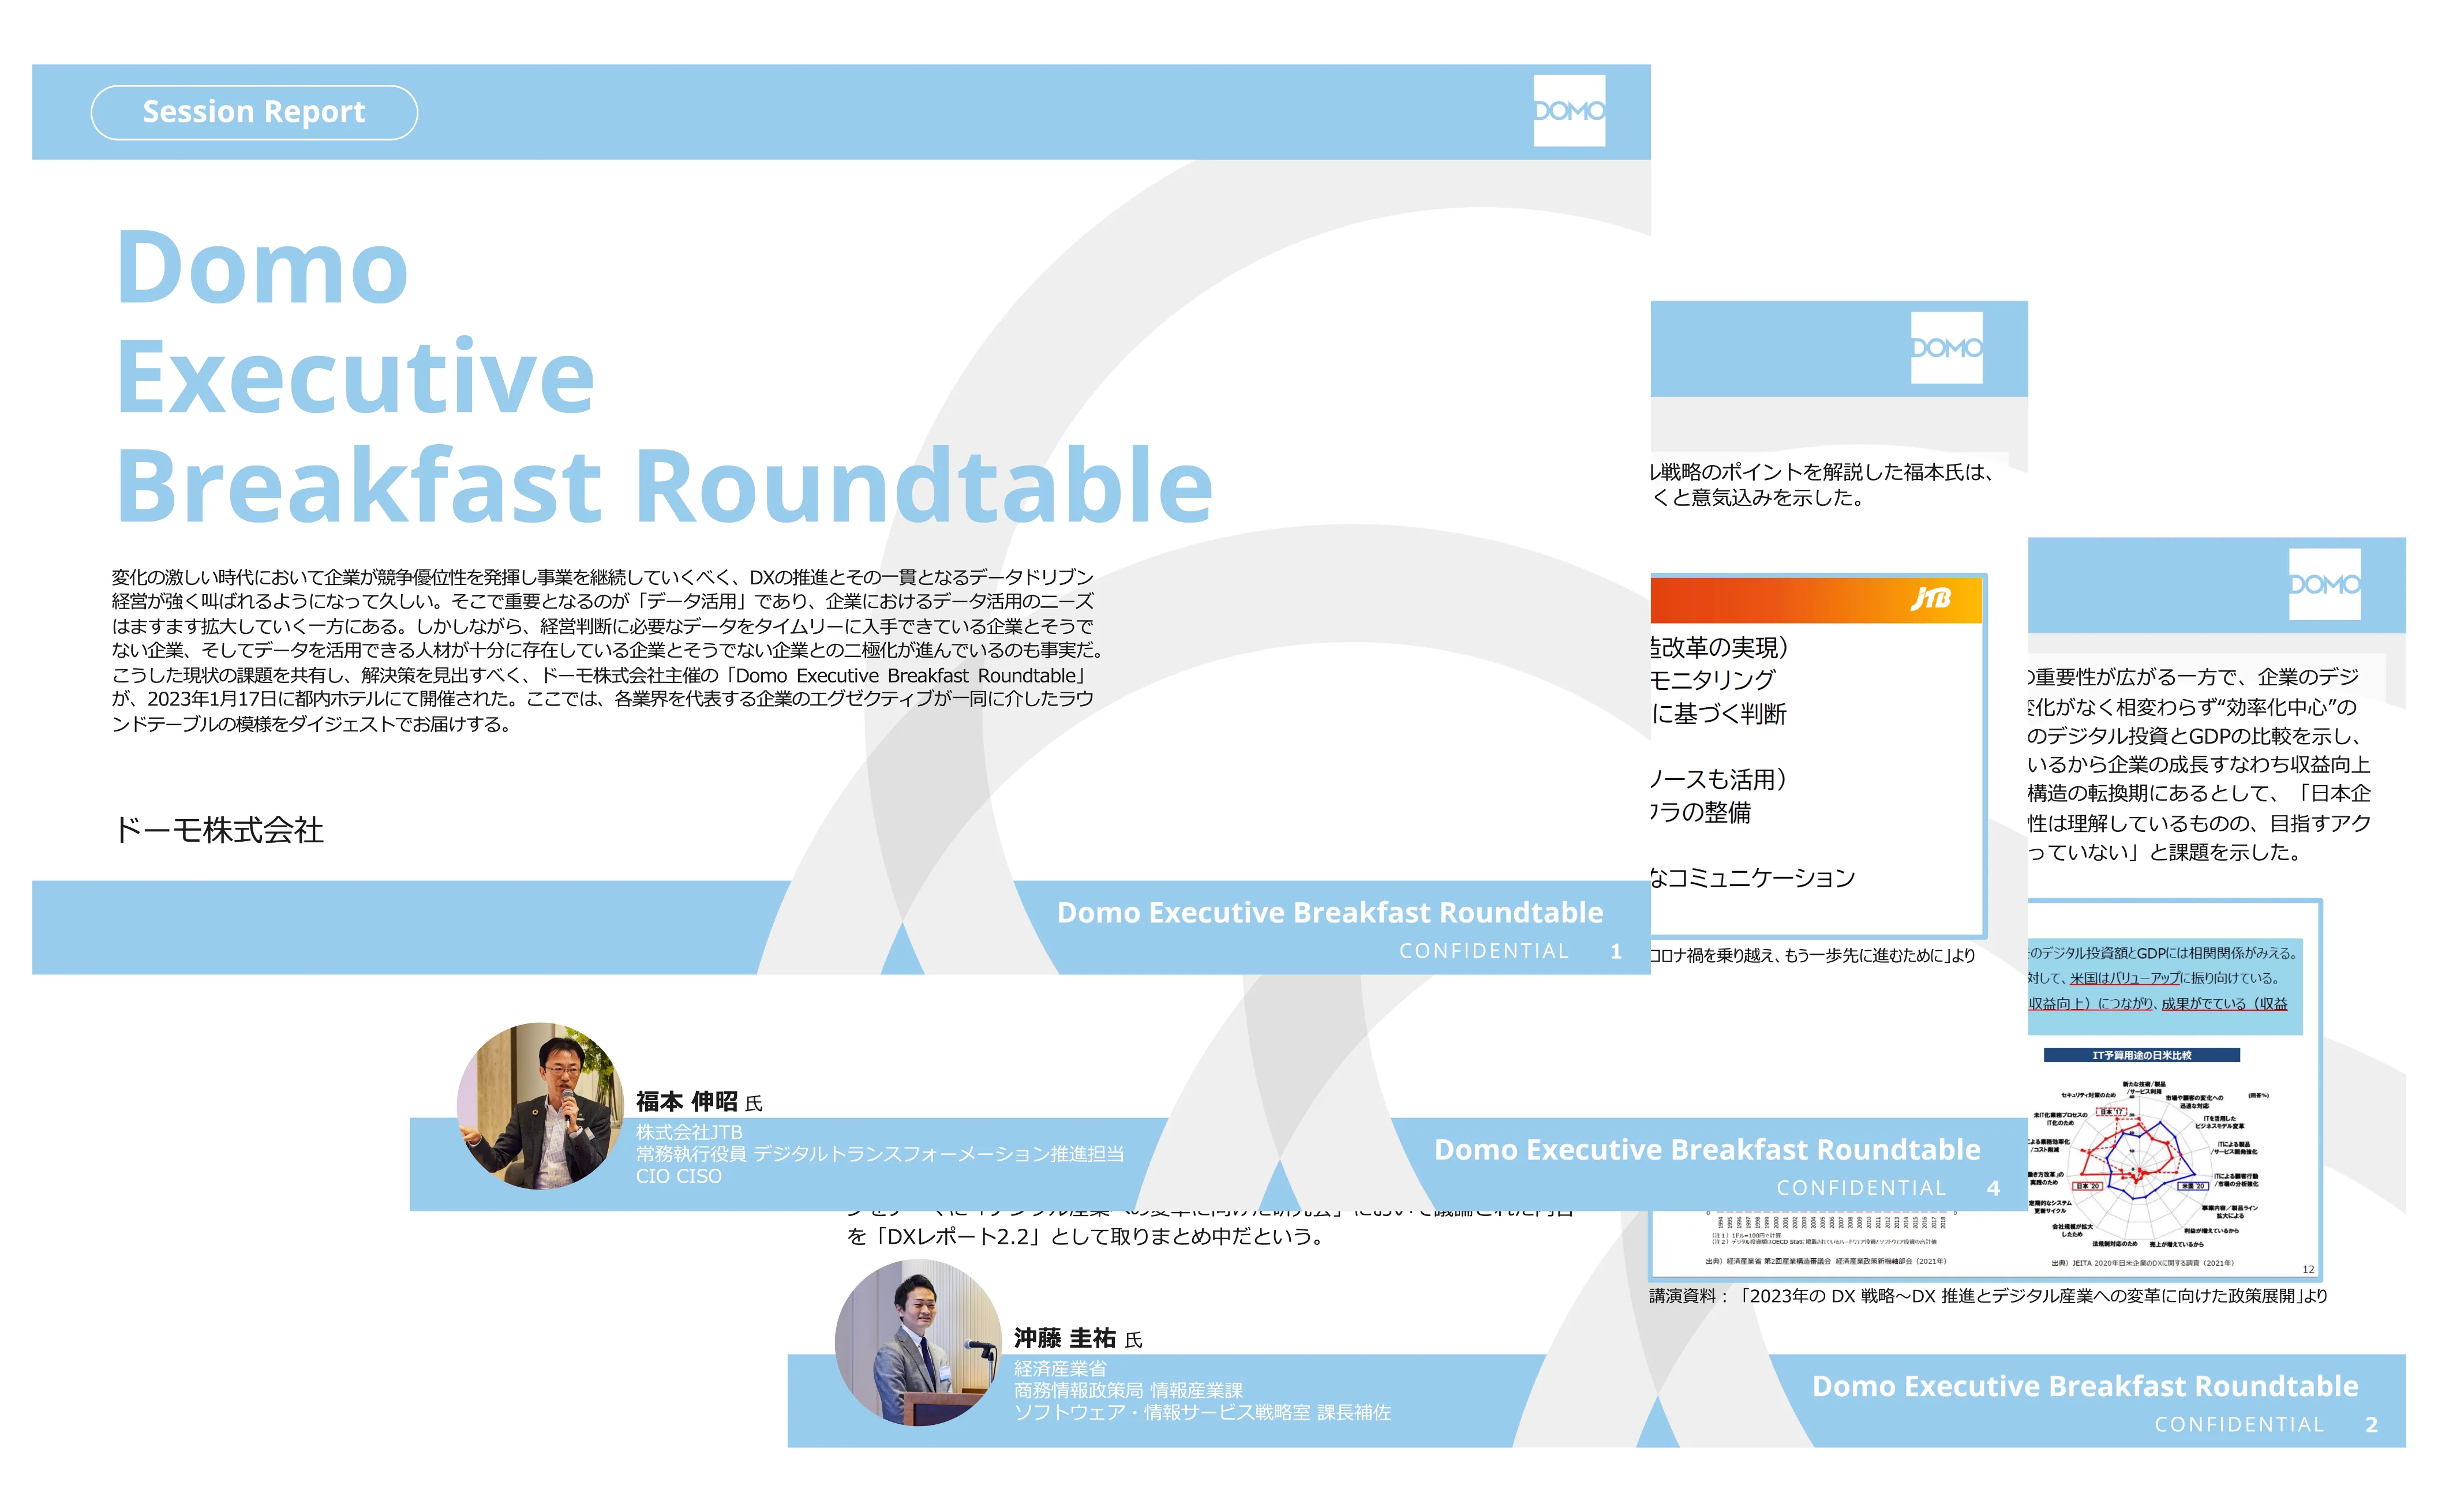Click the DOMO logo on the page 2 header
The width and height of the screenshot is (2438, 1512).
point(2324,584)
